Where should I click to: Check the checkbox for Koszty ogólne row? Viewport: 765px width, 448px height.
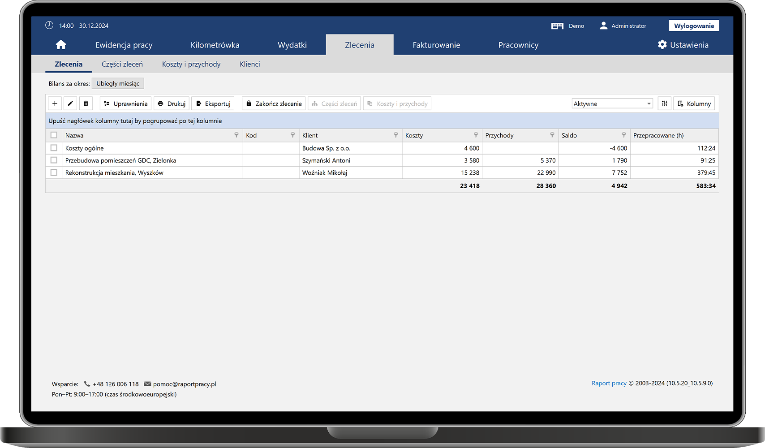tap(54, 148)
